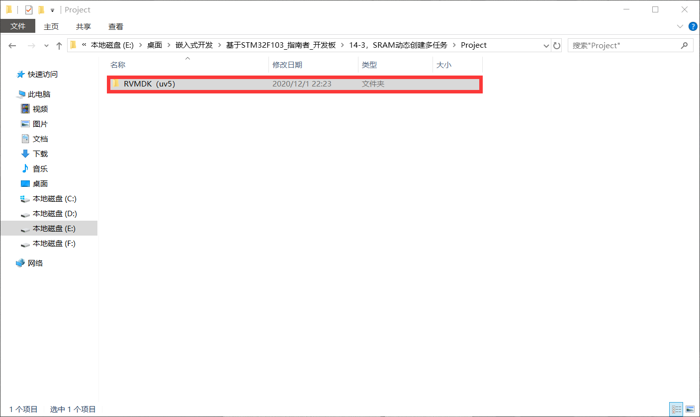This screenshot has width=700, height=417.
Task: Refresh the current folder view
Action: pyautogui.click(x=557, y=45)
